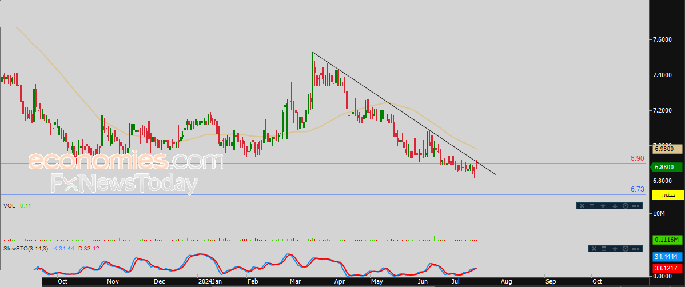
Task: Click the K:34.44 stochastic value
Action: pos(63,248)
